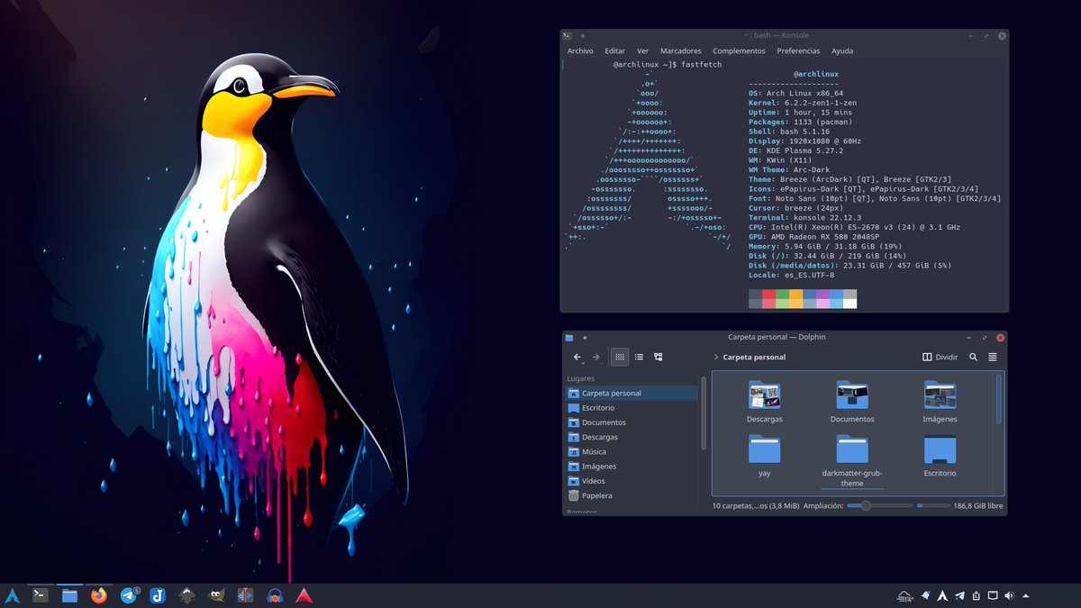Open Editar menu in Konsole
Image resolution: width=1081 pixels, height=608 pixels.
point(614,51)
